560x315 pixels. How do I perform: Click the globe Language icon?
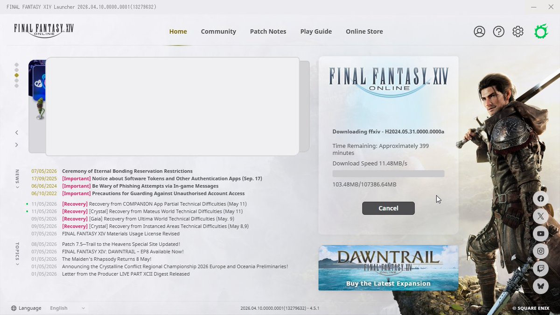pyautogui.click(x=14, y=308)
